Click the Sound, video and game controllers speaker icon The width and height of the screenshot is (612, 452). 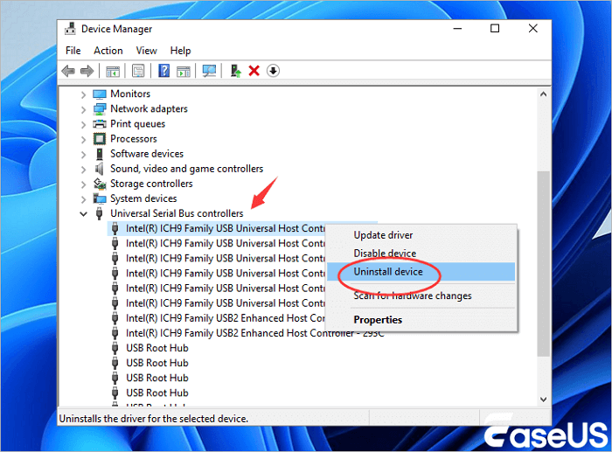pos(100,169)
